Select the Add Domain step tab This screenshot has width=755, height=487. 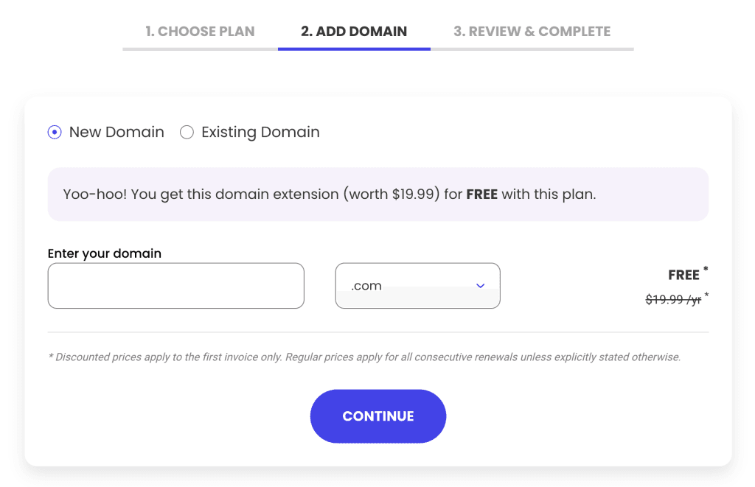tap(354, 32)
